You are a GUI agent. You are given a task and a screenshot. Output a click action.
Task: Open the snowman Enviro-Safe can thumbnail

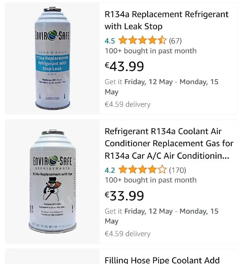point(53,181)
